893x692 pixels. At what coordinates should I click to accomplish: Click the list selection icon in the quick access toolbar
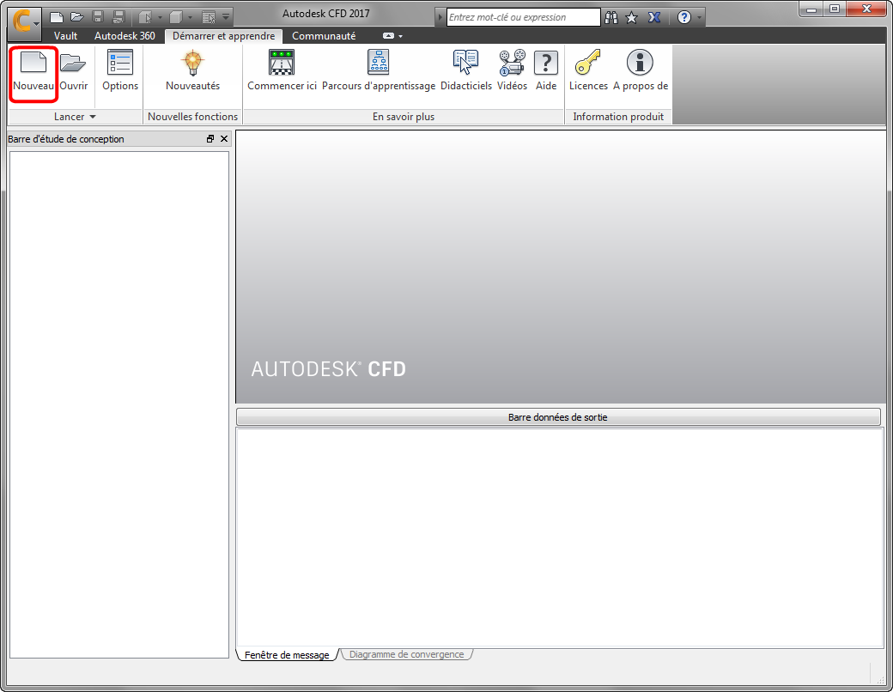click(209, 17)
